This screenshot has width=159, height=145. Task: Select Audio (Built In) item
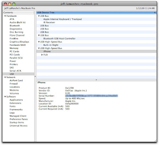[x=17, y=22]
